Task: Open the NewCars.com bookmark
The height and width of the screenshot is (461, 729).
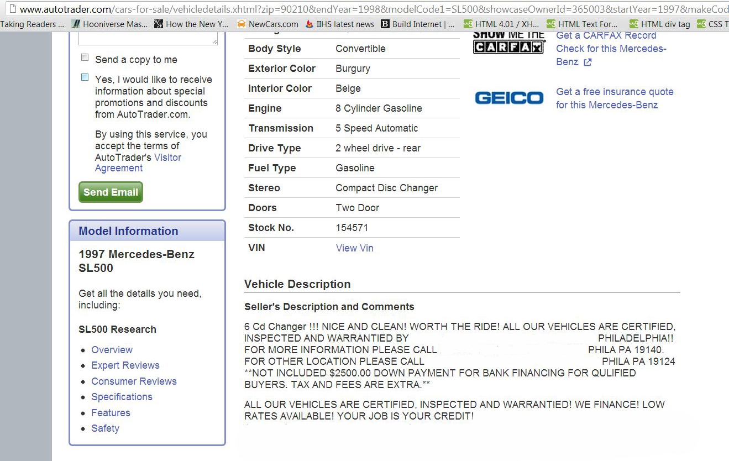Action: point(268,24)
